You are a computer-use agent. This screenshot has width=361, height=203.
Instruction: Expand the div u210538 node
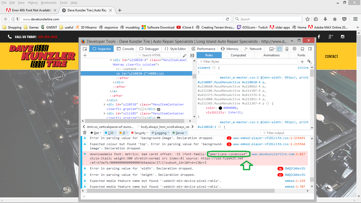[105, 104]
